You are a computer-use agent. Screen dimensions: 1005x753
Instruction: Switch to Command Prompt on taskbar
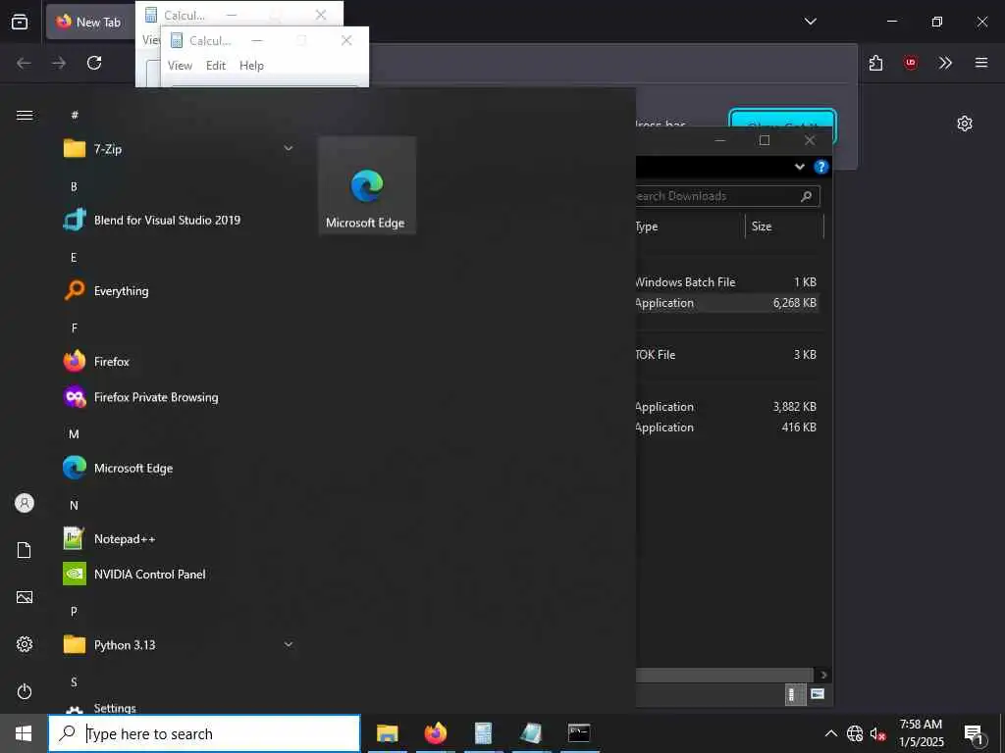pyautogui.click(x=579, y=733)
